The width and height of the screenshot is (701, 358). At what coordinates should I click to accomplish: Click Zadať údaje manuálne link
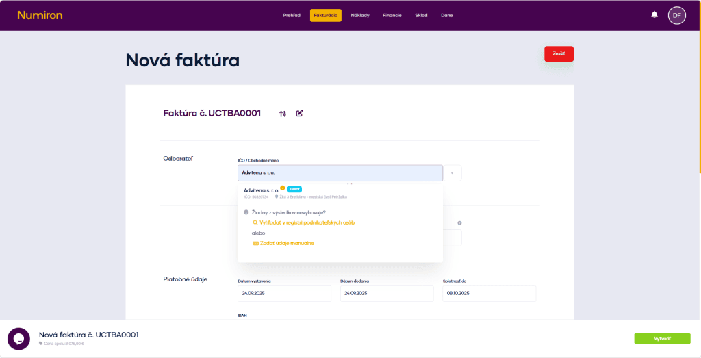coord(283,243)
